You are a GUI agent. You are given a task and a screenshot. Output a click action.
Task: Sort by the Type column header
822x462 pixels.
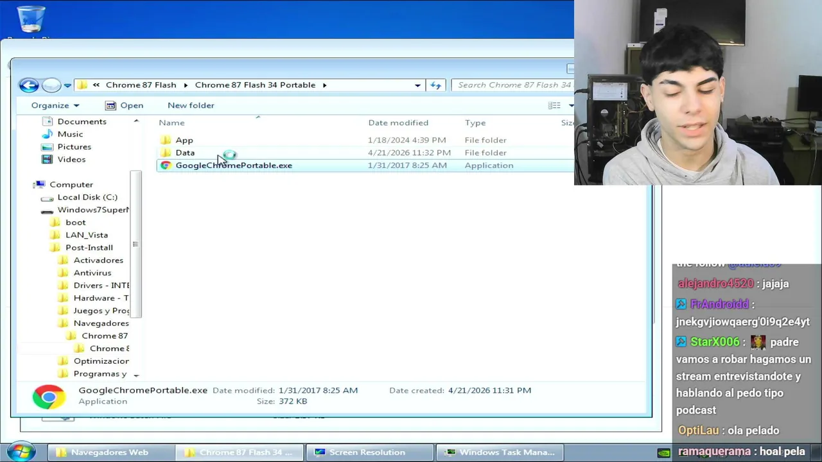(x=475, y=123)
